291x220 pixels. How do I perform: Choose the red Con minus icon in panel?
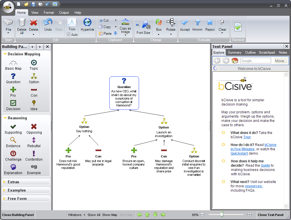coord(34,89)
